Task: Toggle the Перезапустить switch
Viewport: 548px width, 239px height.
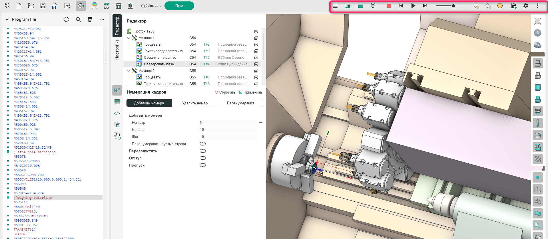Action: [203, 151]
